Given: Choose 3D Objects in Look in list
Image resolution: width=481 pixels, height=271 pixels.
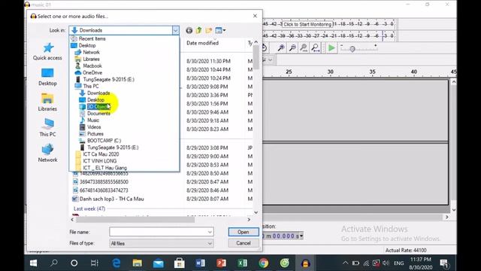Looking at the screenshot, I should click(x=98, y=107).
